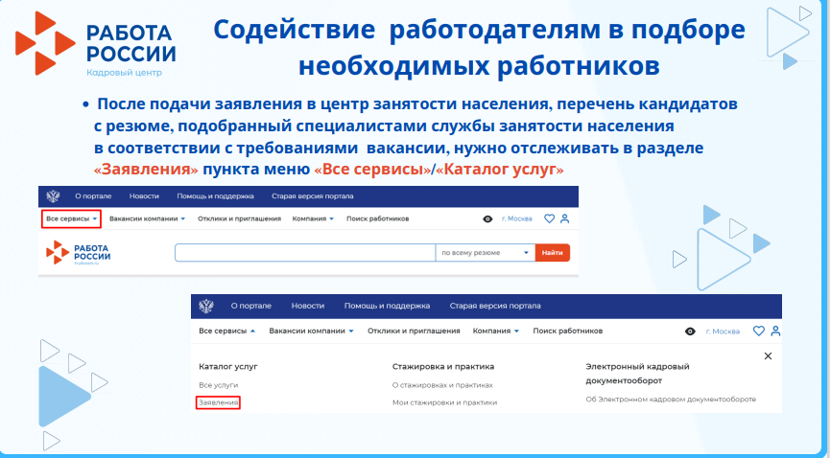Open О портале in lower portal bar
Image resolution: width=831 pixels, height=458 pixels.
251,306
